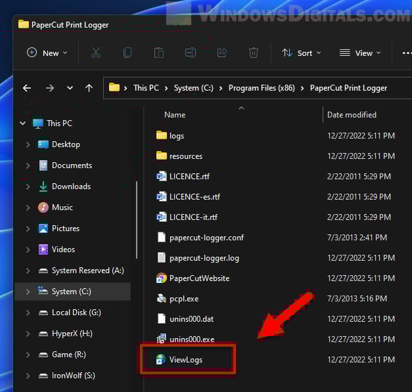Screen dimensions: 412x392
Task: Click the Cut scissors icon
Action: (x=96, y=53)
